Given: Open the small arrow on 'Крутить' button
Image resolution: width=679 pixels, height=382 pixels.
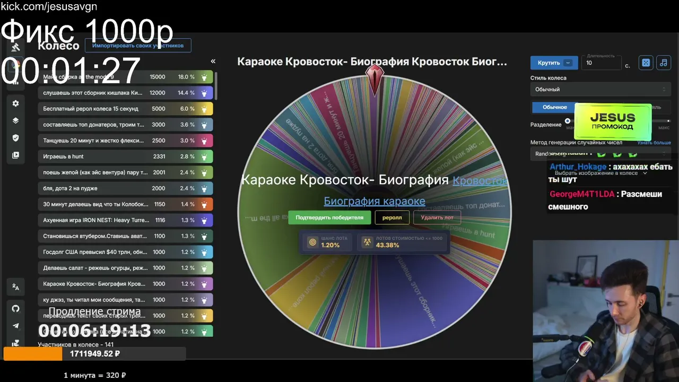Looking at the screenshot, I should click(568, 63).
